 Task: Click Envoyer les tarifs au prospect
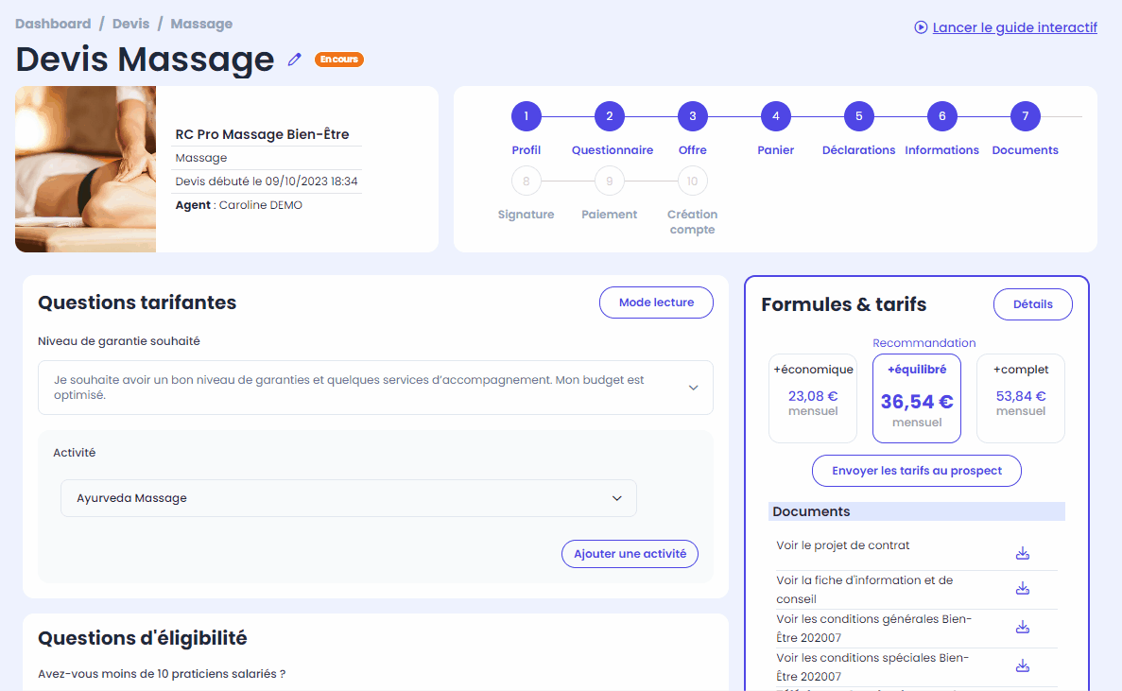[917, 471]
